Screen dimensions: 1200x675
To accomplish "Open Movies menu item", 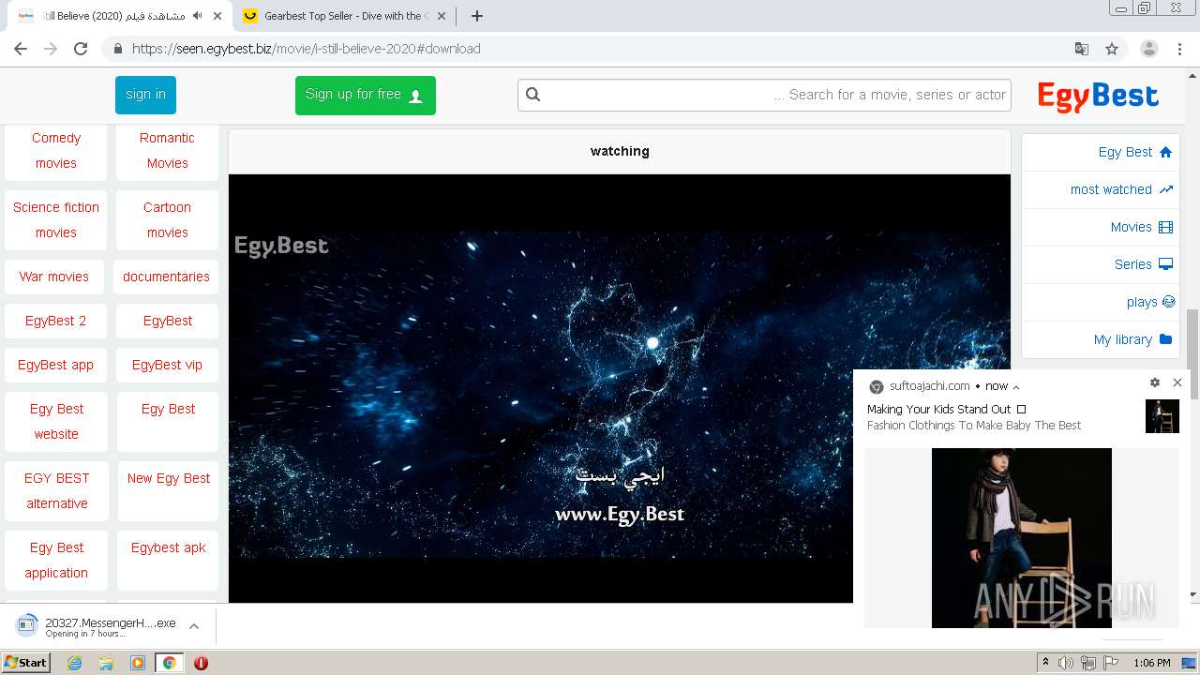I will click(1101, 227).
